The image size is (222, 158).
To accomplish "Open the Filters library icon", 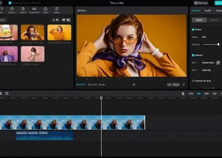I will [x=45, y=10].
